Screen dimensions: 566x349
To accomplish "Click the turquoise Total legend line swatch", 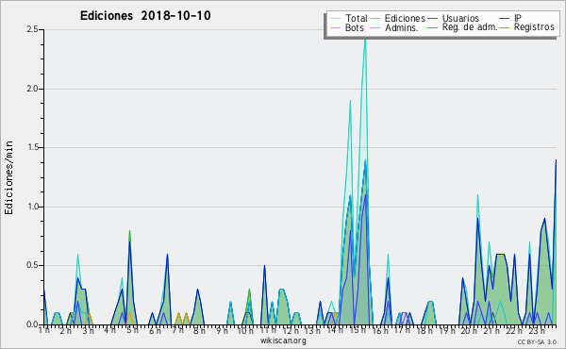I will click(335, 19).
